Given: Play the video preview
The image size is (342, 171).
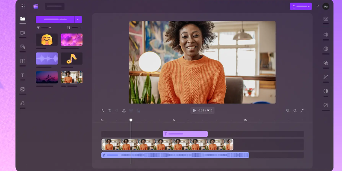Looking at the screenshot, I should 194,110.
